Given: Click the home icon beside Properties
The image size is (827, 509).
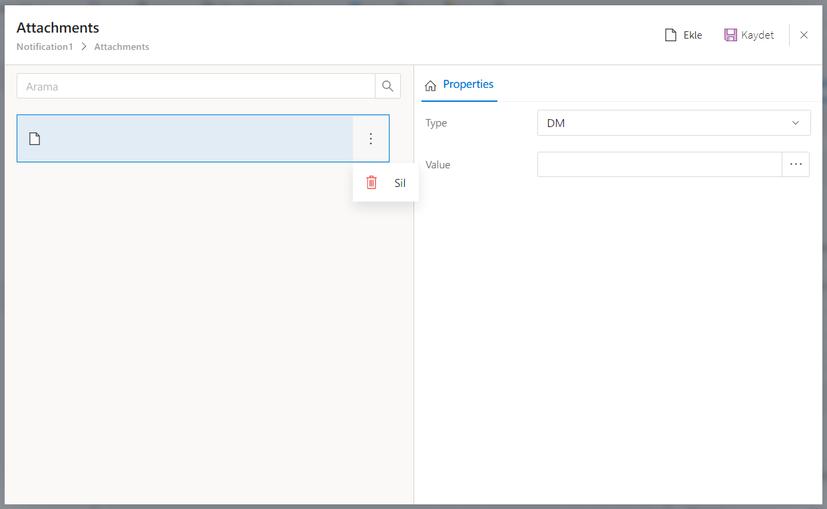Looking at the screenshot, I should click(x=431, y=85).
